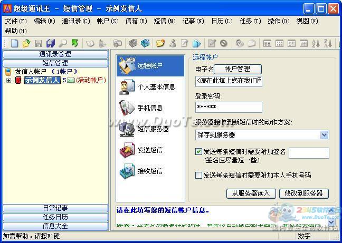342x243 pixels.
Task: Click the info pane scroll down arrow
Action: pyautogui.click(x=331, y=222)
